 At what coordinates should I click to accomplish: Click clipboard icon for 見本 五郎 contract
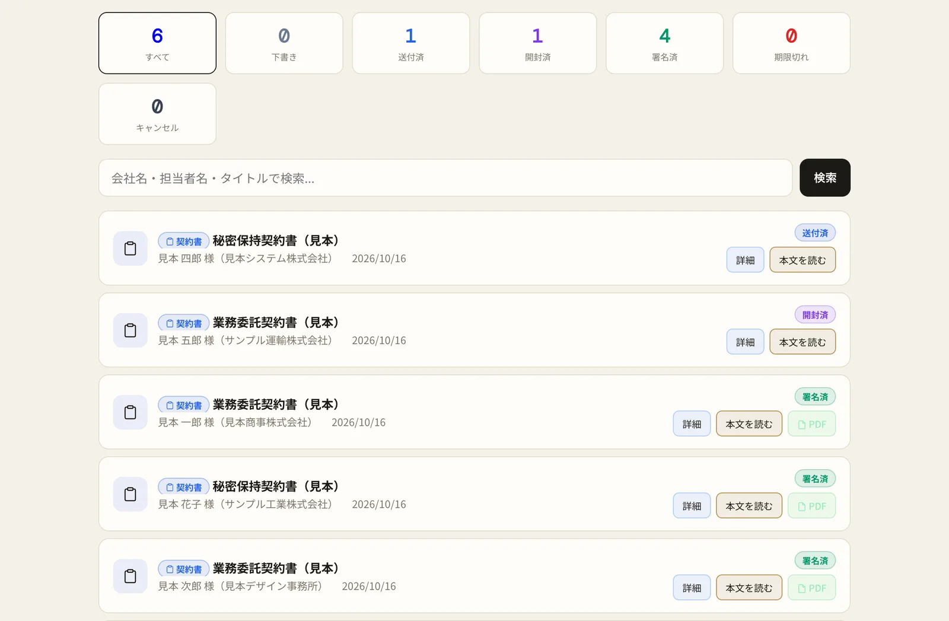(x=130, y=330)
